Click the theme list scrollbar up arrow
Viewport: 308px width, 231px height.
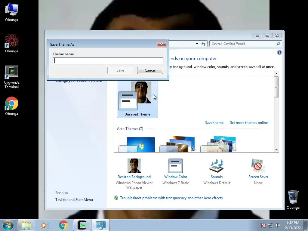click(x=276, y=74)
